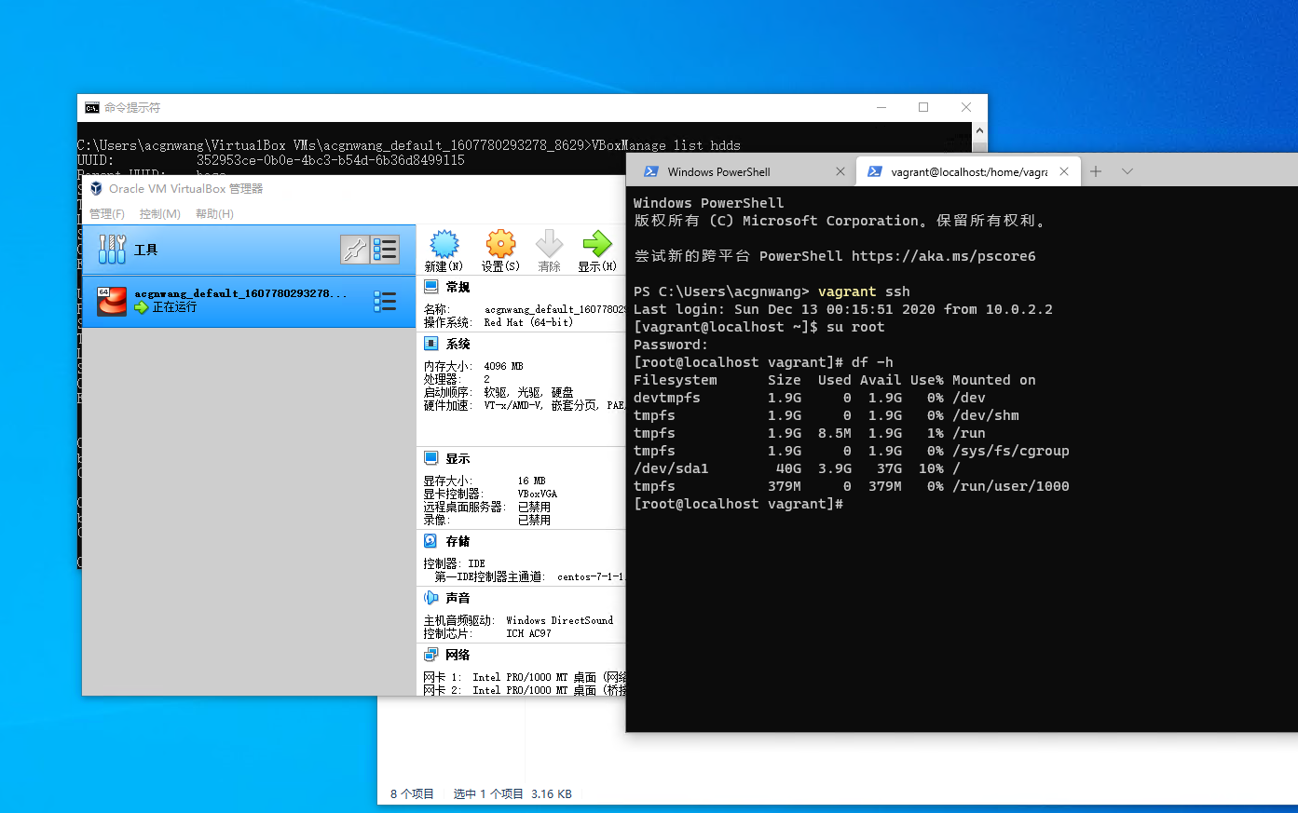Click the https://aka.ms/pscore6 URL text
The image size is (1298, 813).
[x=943, y=256]
